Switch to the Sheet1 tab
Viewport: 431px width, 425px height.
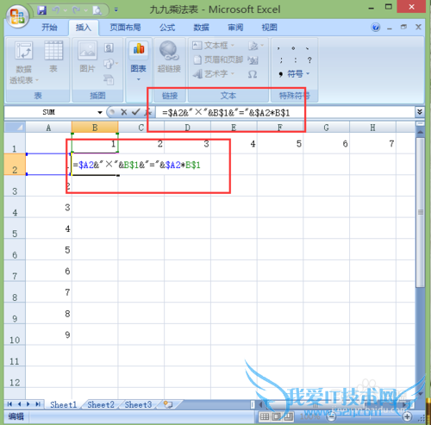63,404
